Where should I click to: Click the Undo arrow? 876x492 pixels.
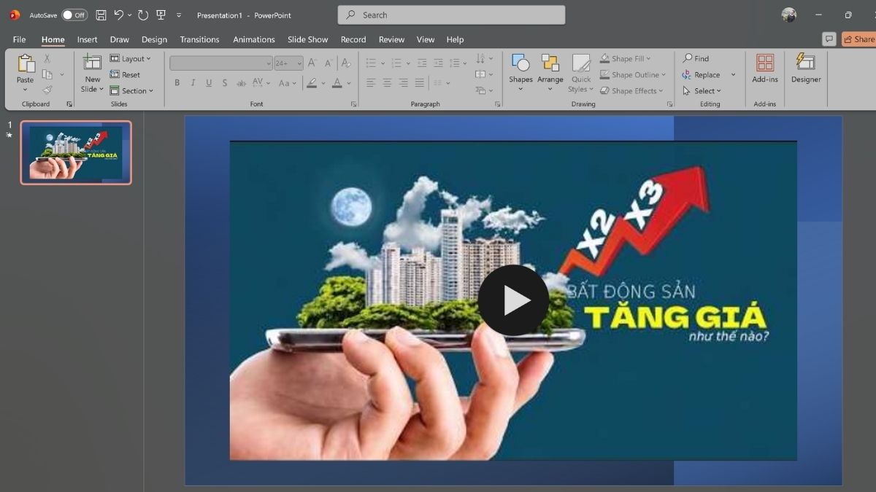[119, 15]
